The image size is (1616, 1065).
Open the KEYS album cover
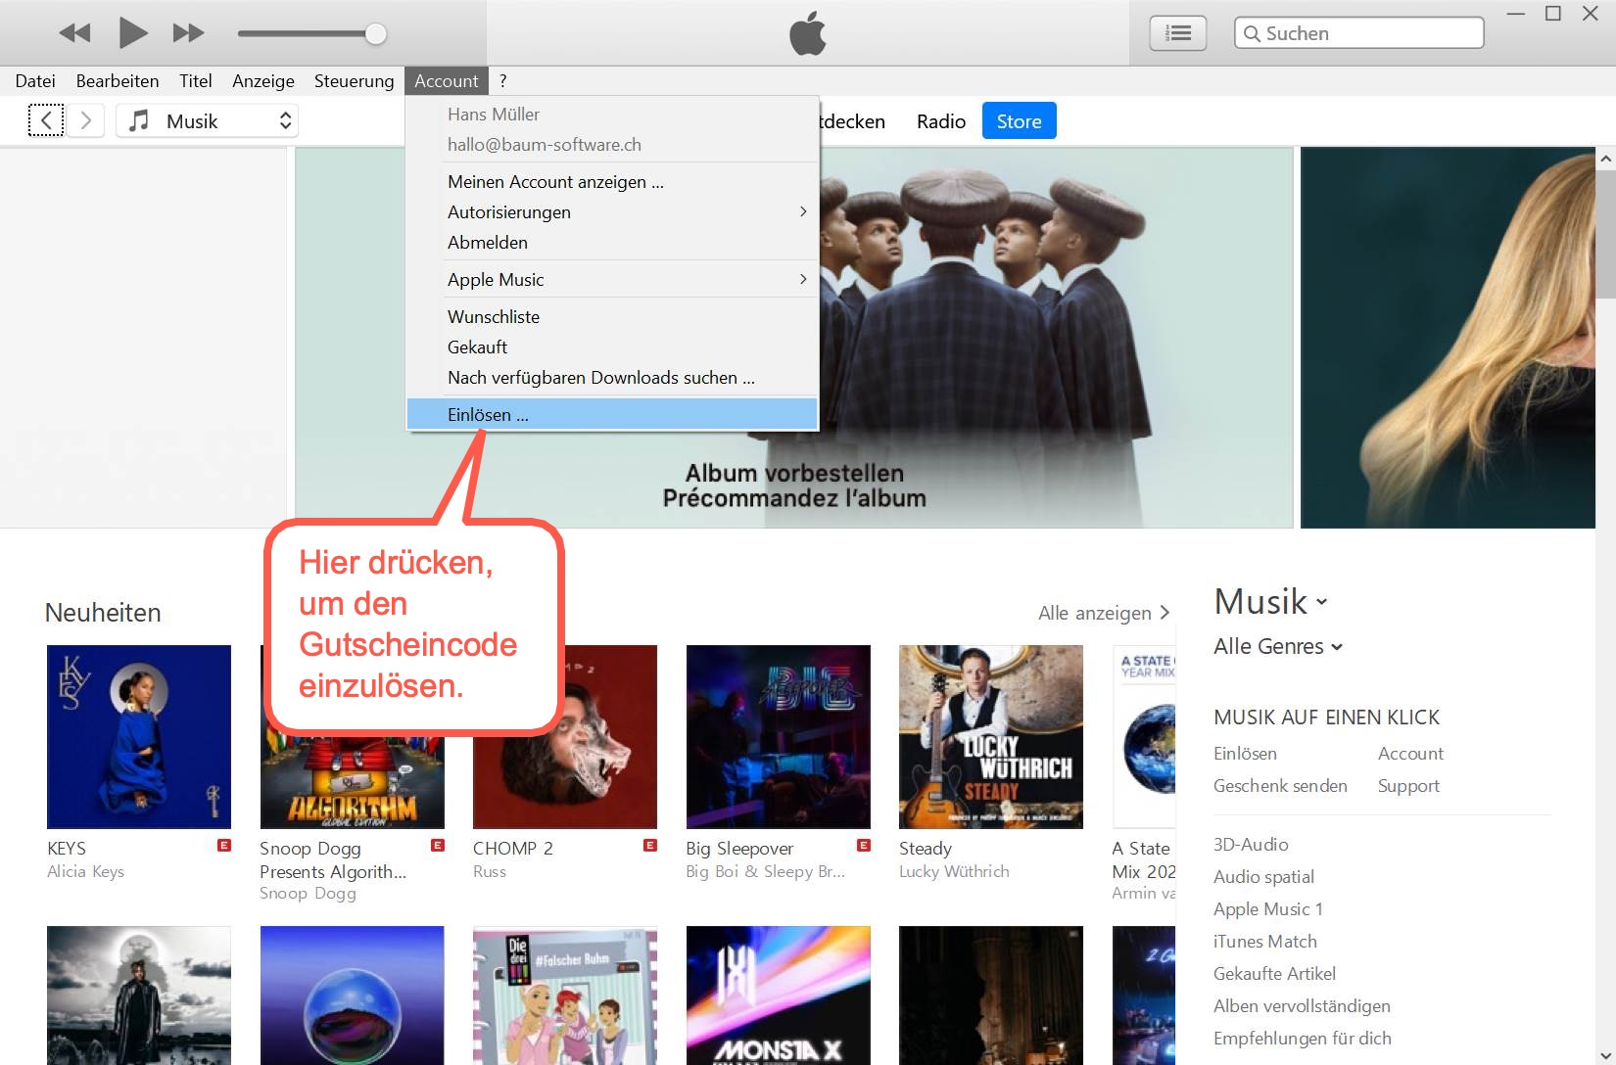click(139, 737)
